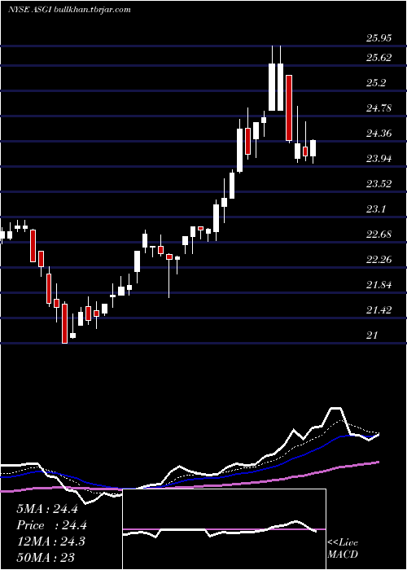The height and width of the screenshot is (570, 407).
Task: Click the 12MA : 24.3 readout
Action: [50, 541]
